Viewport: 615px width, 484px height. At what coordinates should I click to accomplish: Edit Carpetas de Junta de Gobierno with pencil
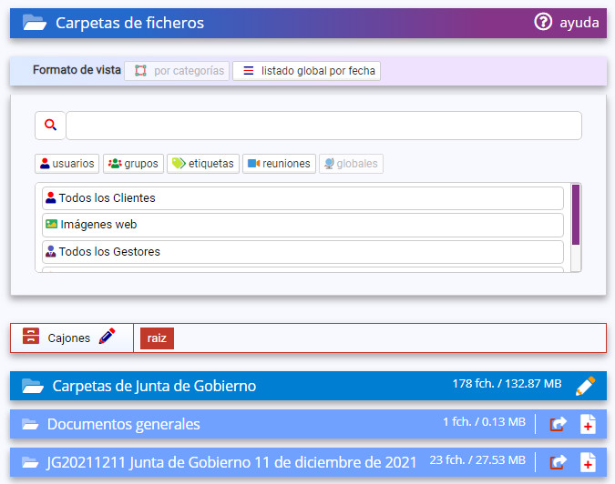pyautogui.click(x=585, y=386)
